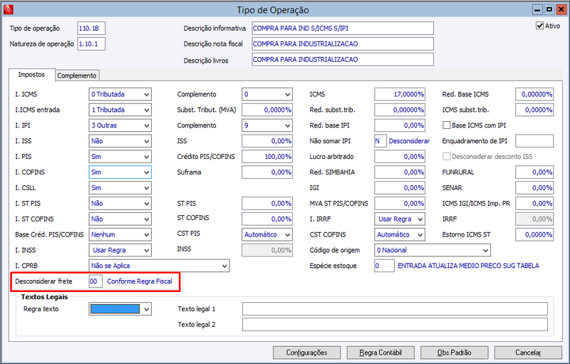Screen dimensions: 570x364
Task: Open the CST PIS dropdown
Action: (267, 234)
